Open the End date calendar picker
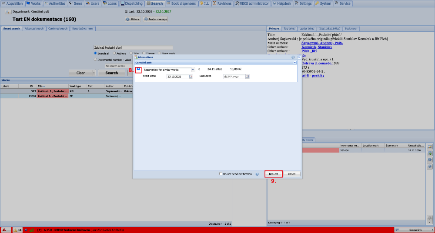This screenshot has width=435, height=233. pyautogui.click(x=247, y=77)
